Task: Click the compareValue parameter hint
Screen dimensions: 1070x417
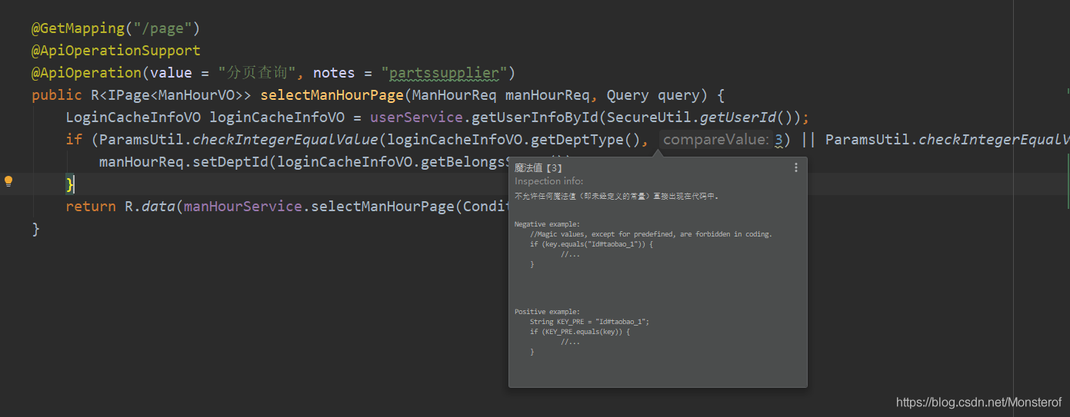Action: coord(715,140)
